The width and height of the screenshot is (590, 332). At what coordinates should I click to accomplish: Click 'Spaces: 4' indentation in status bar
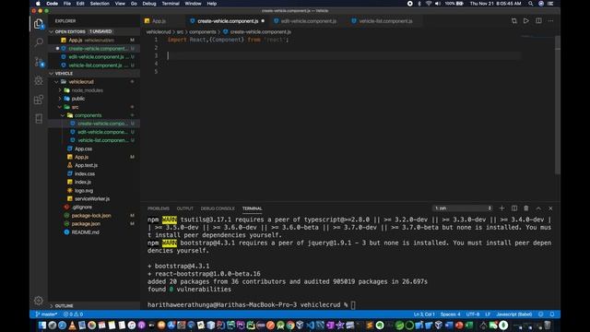(x=451, y=314)
